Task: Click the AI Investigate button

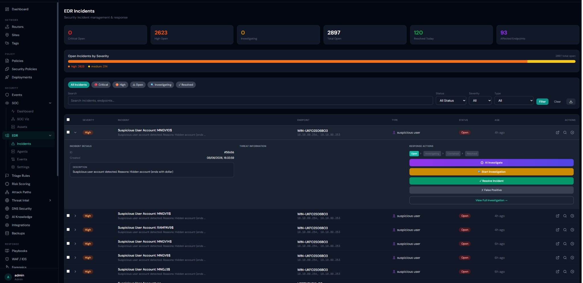Action: (491, 163)
